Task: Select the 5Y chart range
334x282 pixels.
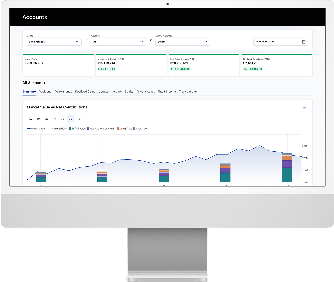Action: click(x=70, y=119)
